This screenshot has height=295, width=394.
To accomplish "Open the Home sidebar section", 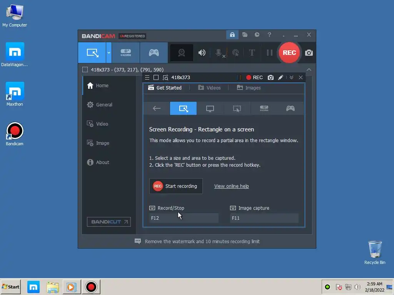I will [x=109, y=86].
